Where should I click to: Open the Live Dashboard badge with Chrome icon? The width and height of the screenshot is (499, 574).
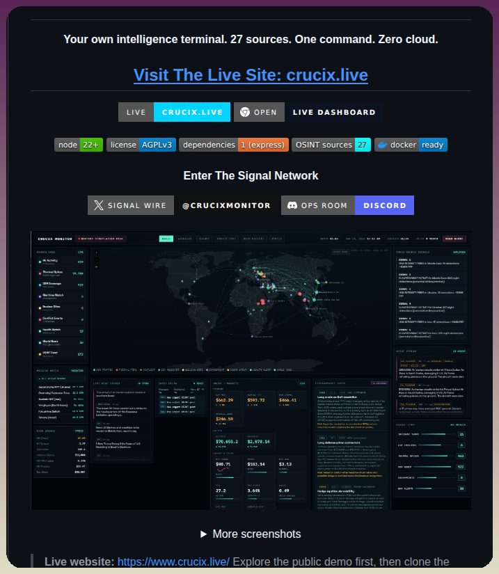[308, 112]
